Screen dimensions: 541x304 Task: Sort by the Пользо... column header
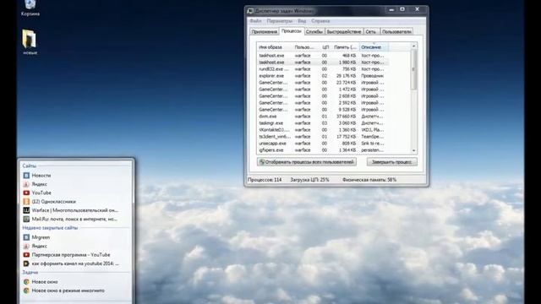click(306, 47)
